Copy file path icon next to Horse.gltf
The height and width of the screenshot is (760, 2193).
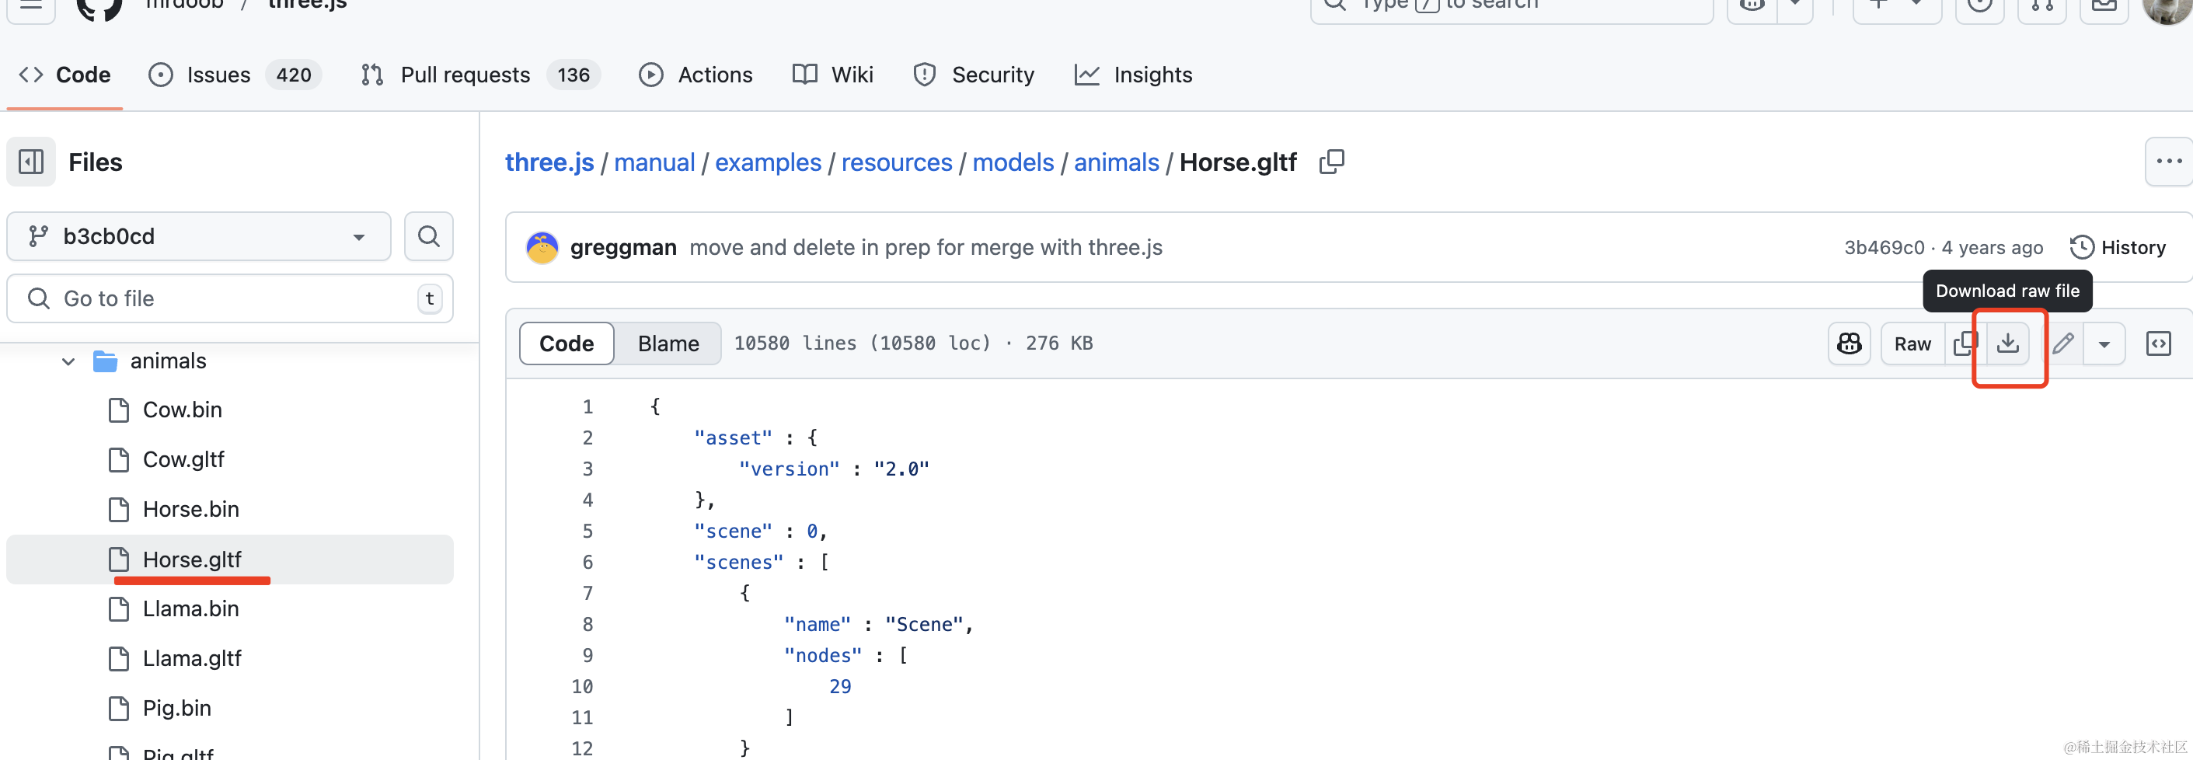point(1331,162)
